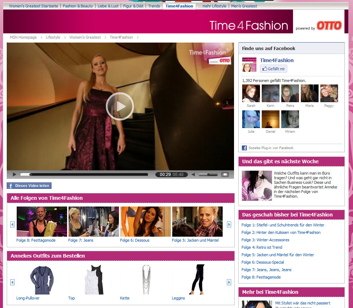Open thumbnail for Folge 6: Dessous
Viewport: 353px width, 308px height.
[146, 222]
